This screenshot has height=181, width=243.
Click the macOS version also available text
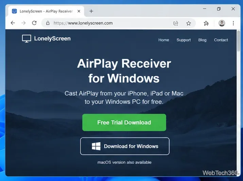click(124, 162)
